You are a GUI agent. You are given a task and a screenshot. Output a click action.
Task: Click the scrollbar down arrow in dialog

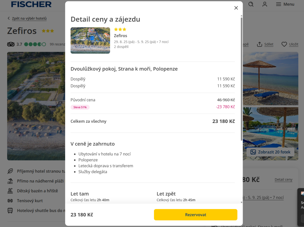pyautogui.click(x=241, y=202)
